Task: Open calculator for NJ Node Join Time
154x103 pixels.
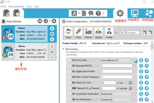Action: (x=130, y=83)
